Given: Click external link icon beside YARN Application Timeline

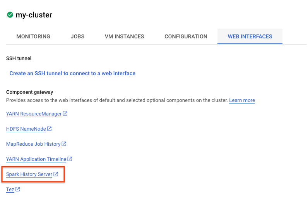Looking at the screenshot, I should tap(70, 159).
